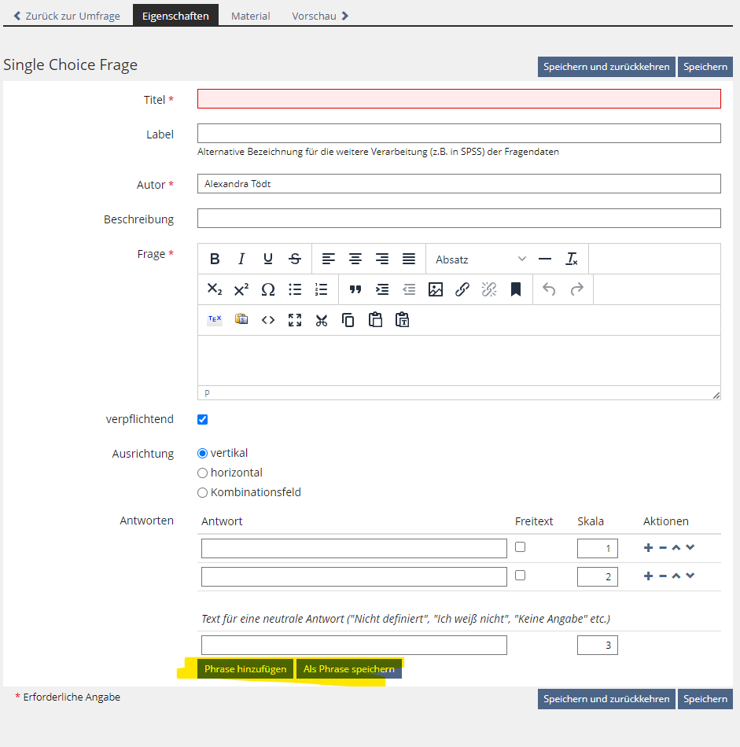The width and height of the screenshot is (740, 747).
Task: Remove link in editor
Action: pos(489,289)
